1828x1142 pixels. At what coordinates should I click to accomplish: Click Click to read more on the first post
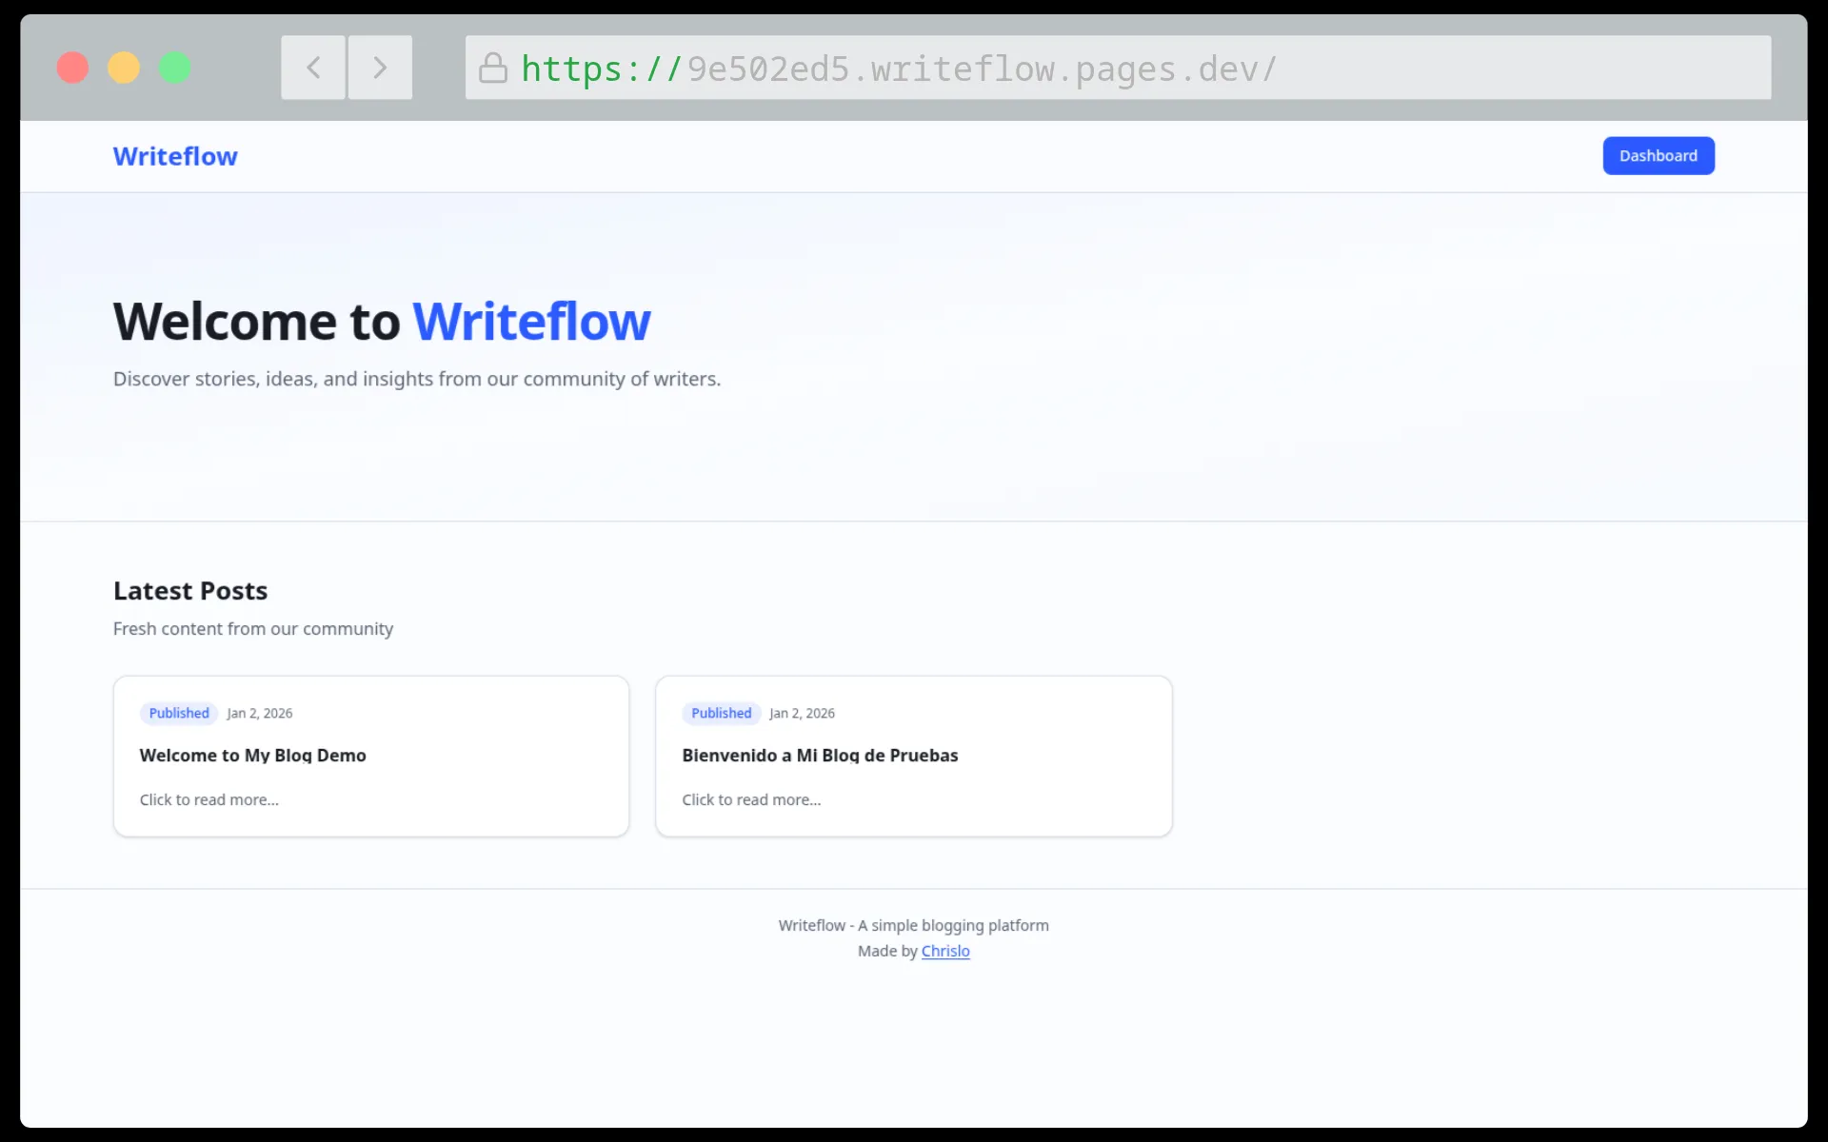pyautogui.click(x=209, y=799)
